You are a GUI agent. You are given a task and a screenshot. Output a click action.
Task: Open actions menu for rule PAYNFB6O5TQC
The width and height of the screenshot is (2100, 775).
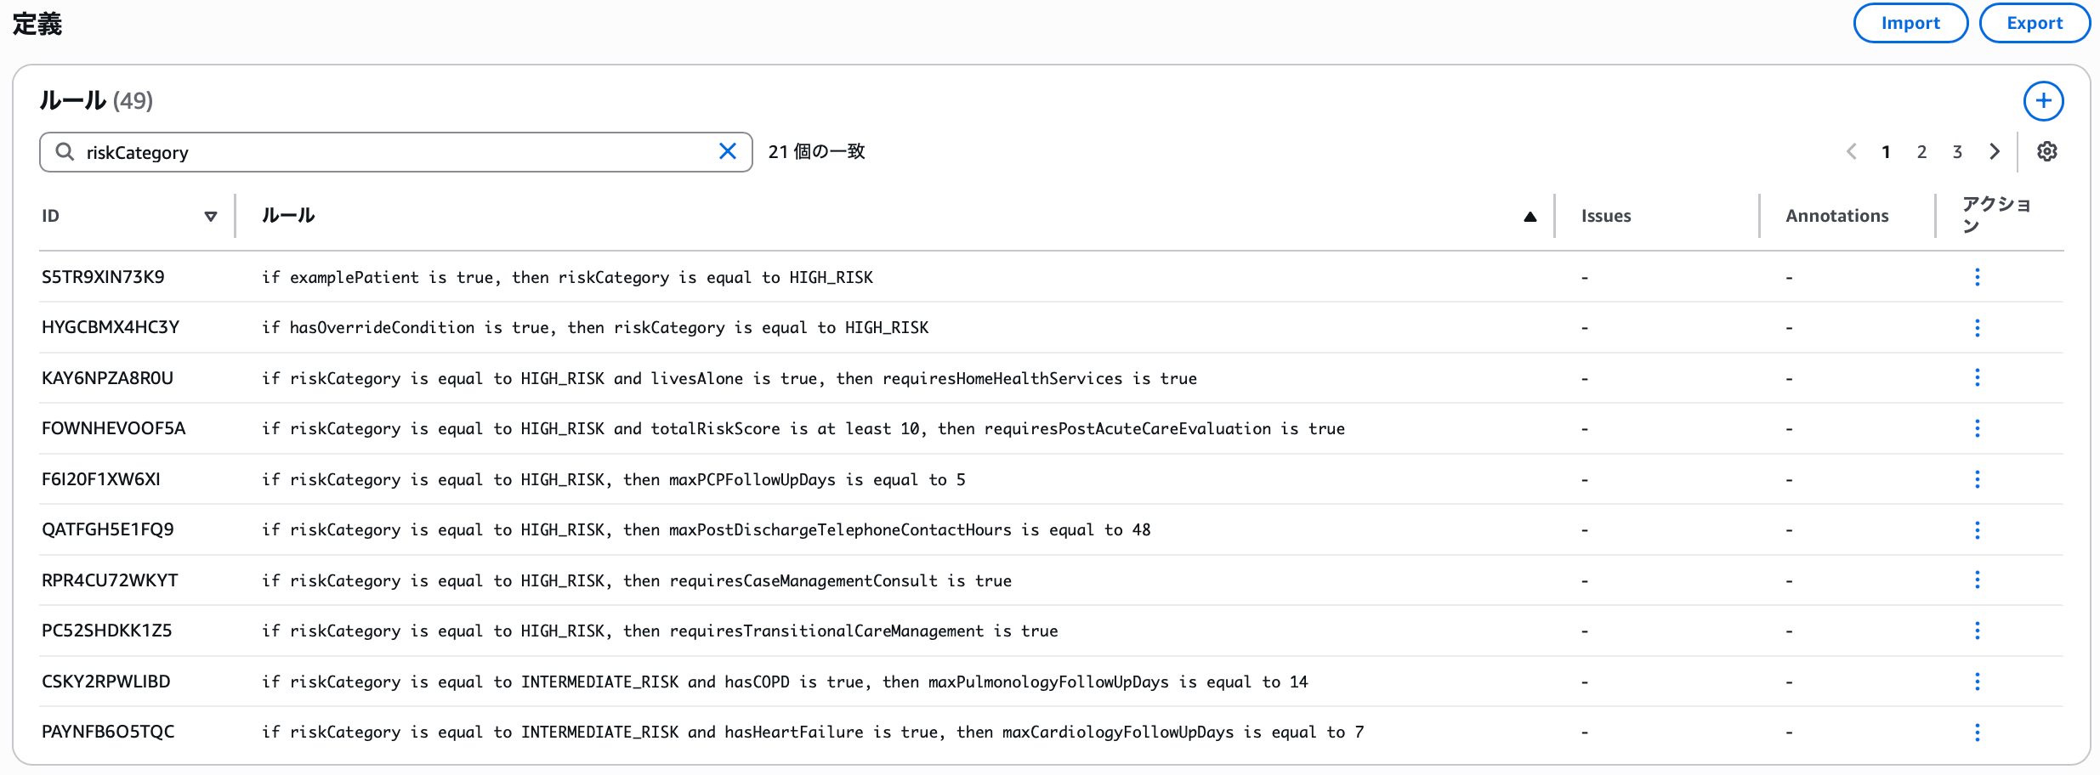click(x=1977, y=733)
